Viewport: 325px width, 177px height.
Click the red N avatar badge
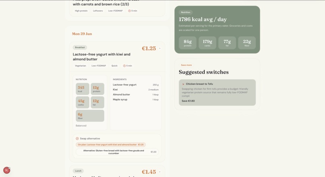[6, 170]
